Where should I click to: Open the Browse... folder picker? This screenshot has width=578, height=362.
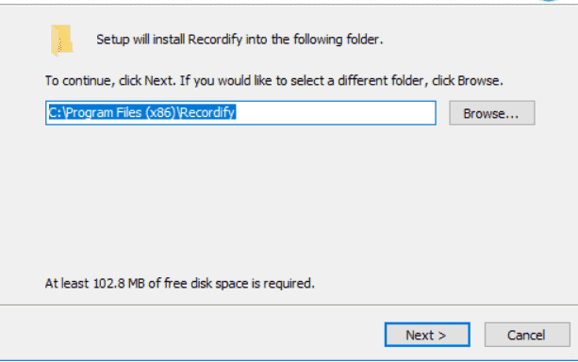pos(492,113)
